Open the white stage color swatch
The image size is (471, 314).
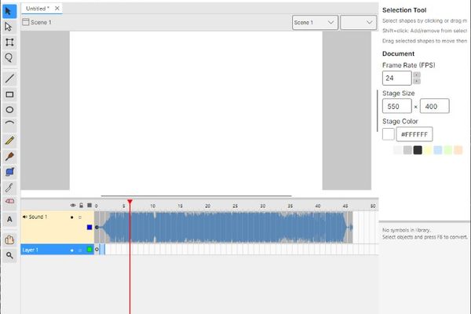click(388, 134)
